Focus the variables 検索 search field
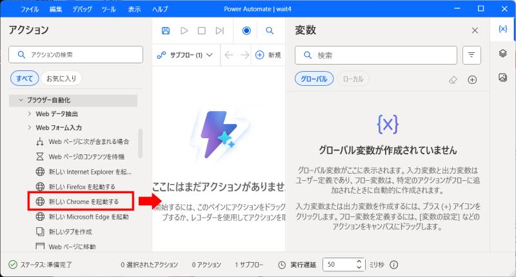Viewport: 516px width, 277px height. click(376, 55)
